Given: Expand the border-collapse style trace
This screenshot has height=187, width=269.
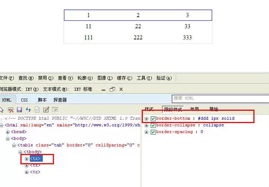Looking at the screenshot, I should (146, 125).
